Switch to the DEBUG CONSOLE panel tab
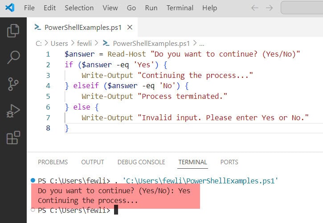The height and width of the screenshot is (223, 323). point(141,162)
